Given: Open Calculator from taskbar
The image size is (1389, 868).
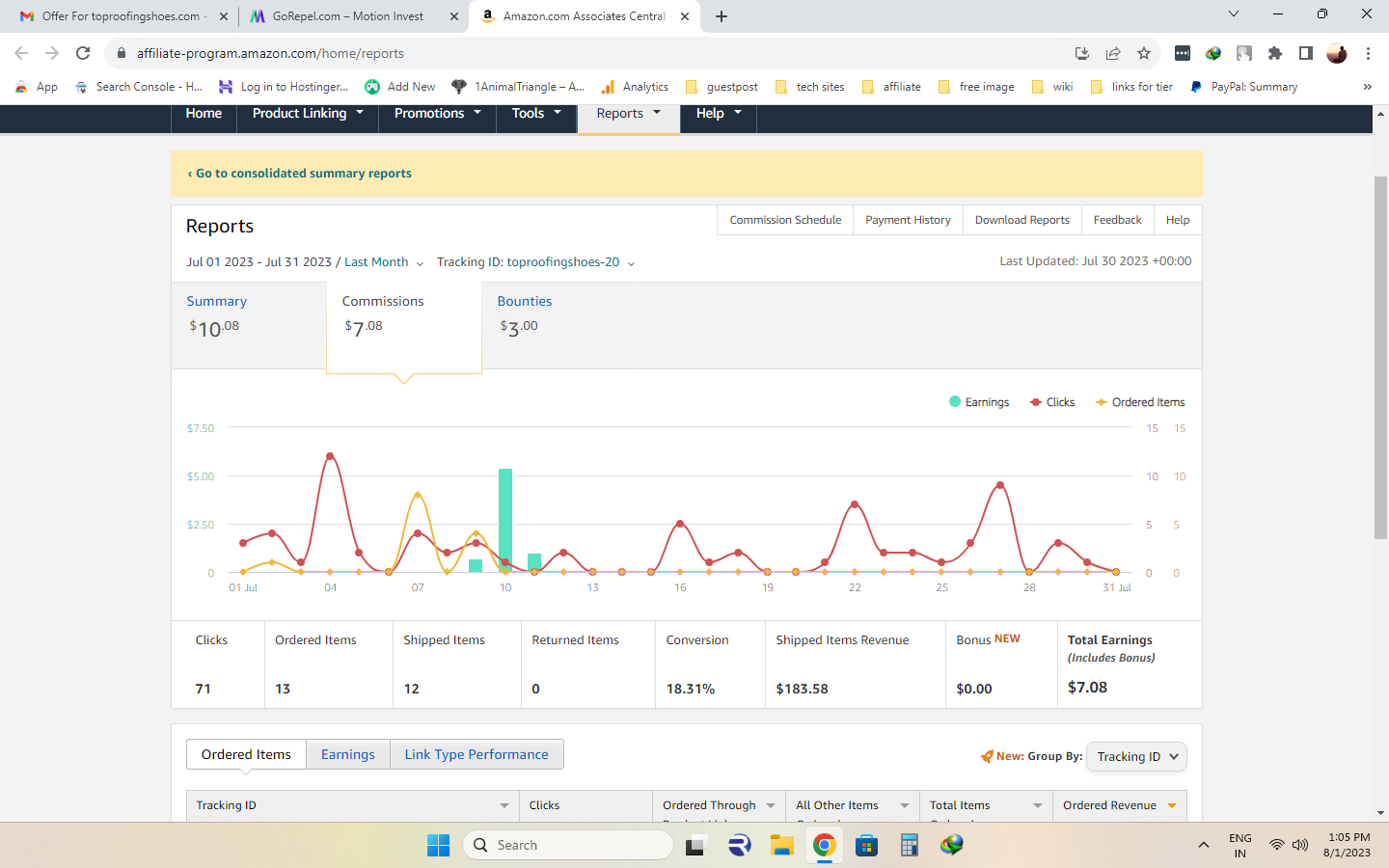Looking at the screenshot, I should [x=909, y=845].
